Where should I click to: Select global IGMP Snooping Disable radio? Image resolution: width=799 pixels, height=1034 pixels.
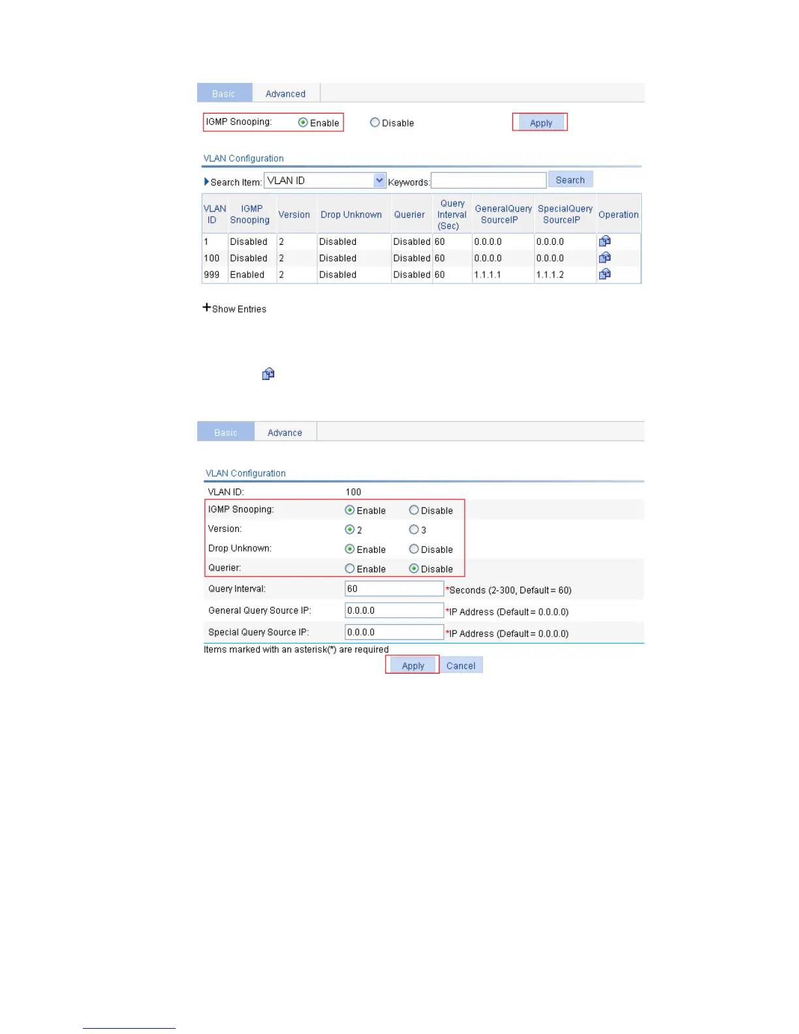pyautogui.click(x=375, y=122)
